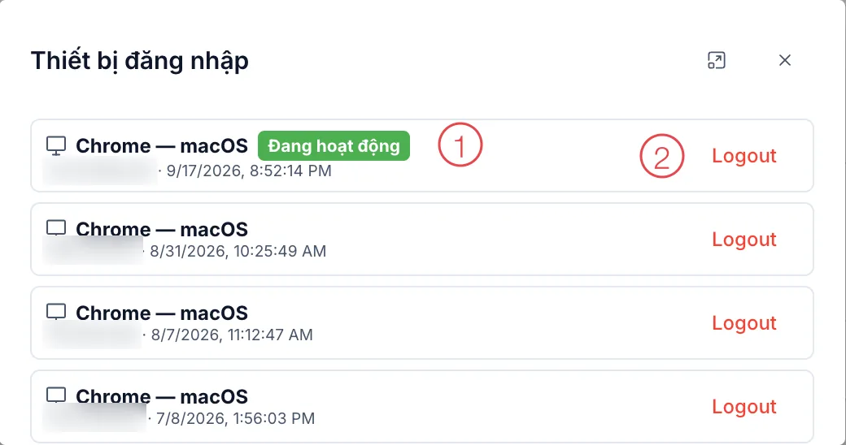This screenshot has height=445, width=846.
Task: Click the Thiết bị đăng nhập heading
Action: (x=140, y=61)
